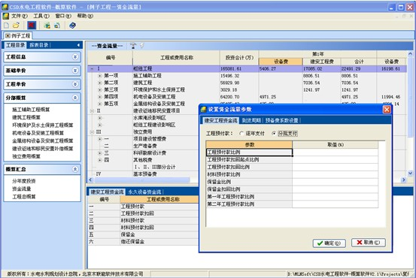Select the 分批支付 radio button
416x278 pixels.
coord(274,133)
